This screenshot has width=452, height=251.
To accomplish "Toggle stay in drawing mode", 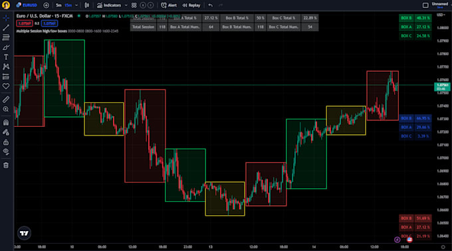I will (x=6, y=132).
